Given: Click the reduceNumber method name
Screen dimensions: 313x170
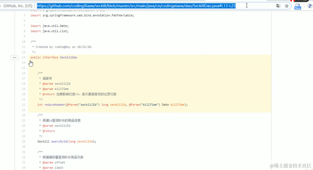Looking at the screenshot, I should (55, 105).
